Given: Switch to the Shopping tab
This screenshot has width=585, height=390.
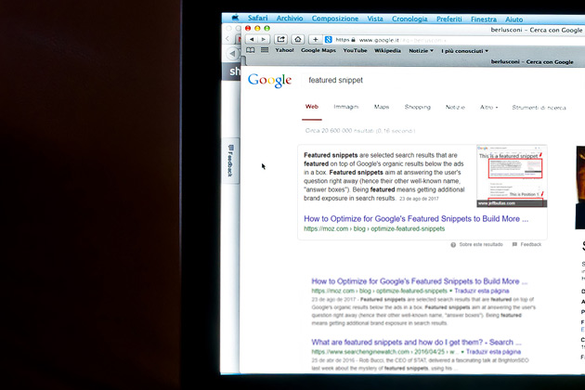Looking at the screenshot, I should click(x=418, y=107).
